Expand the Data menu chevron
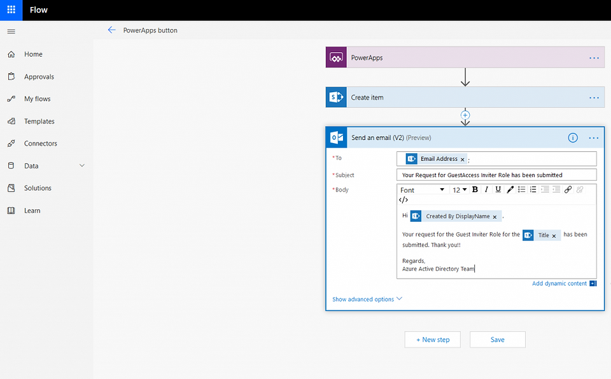Screen dimensions: 611x379 [x=82, y=165]
